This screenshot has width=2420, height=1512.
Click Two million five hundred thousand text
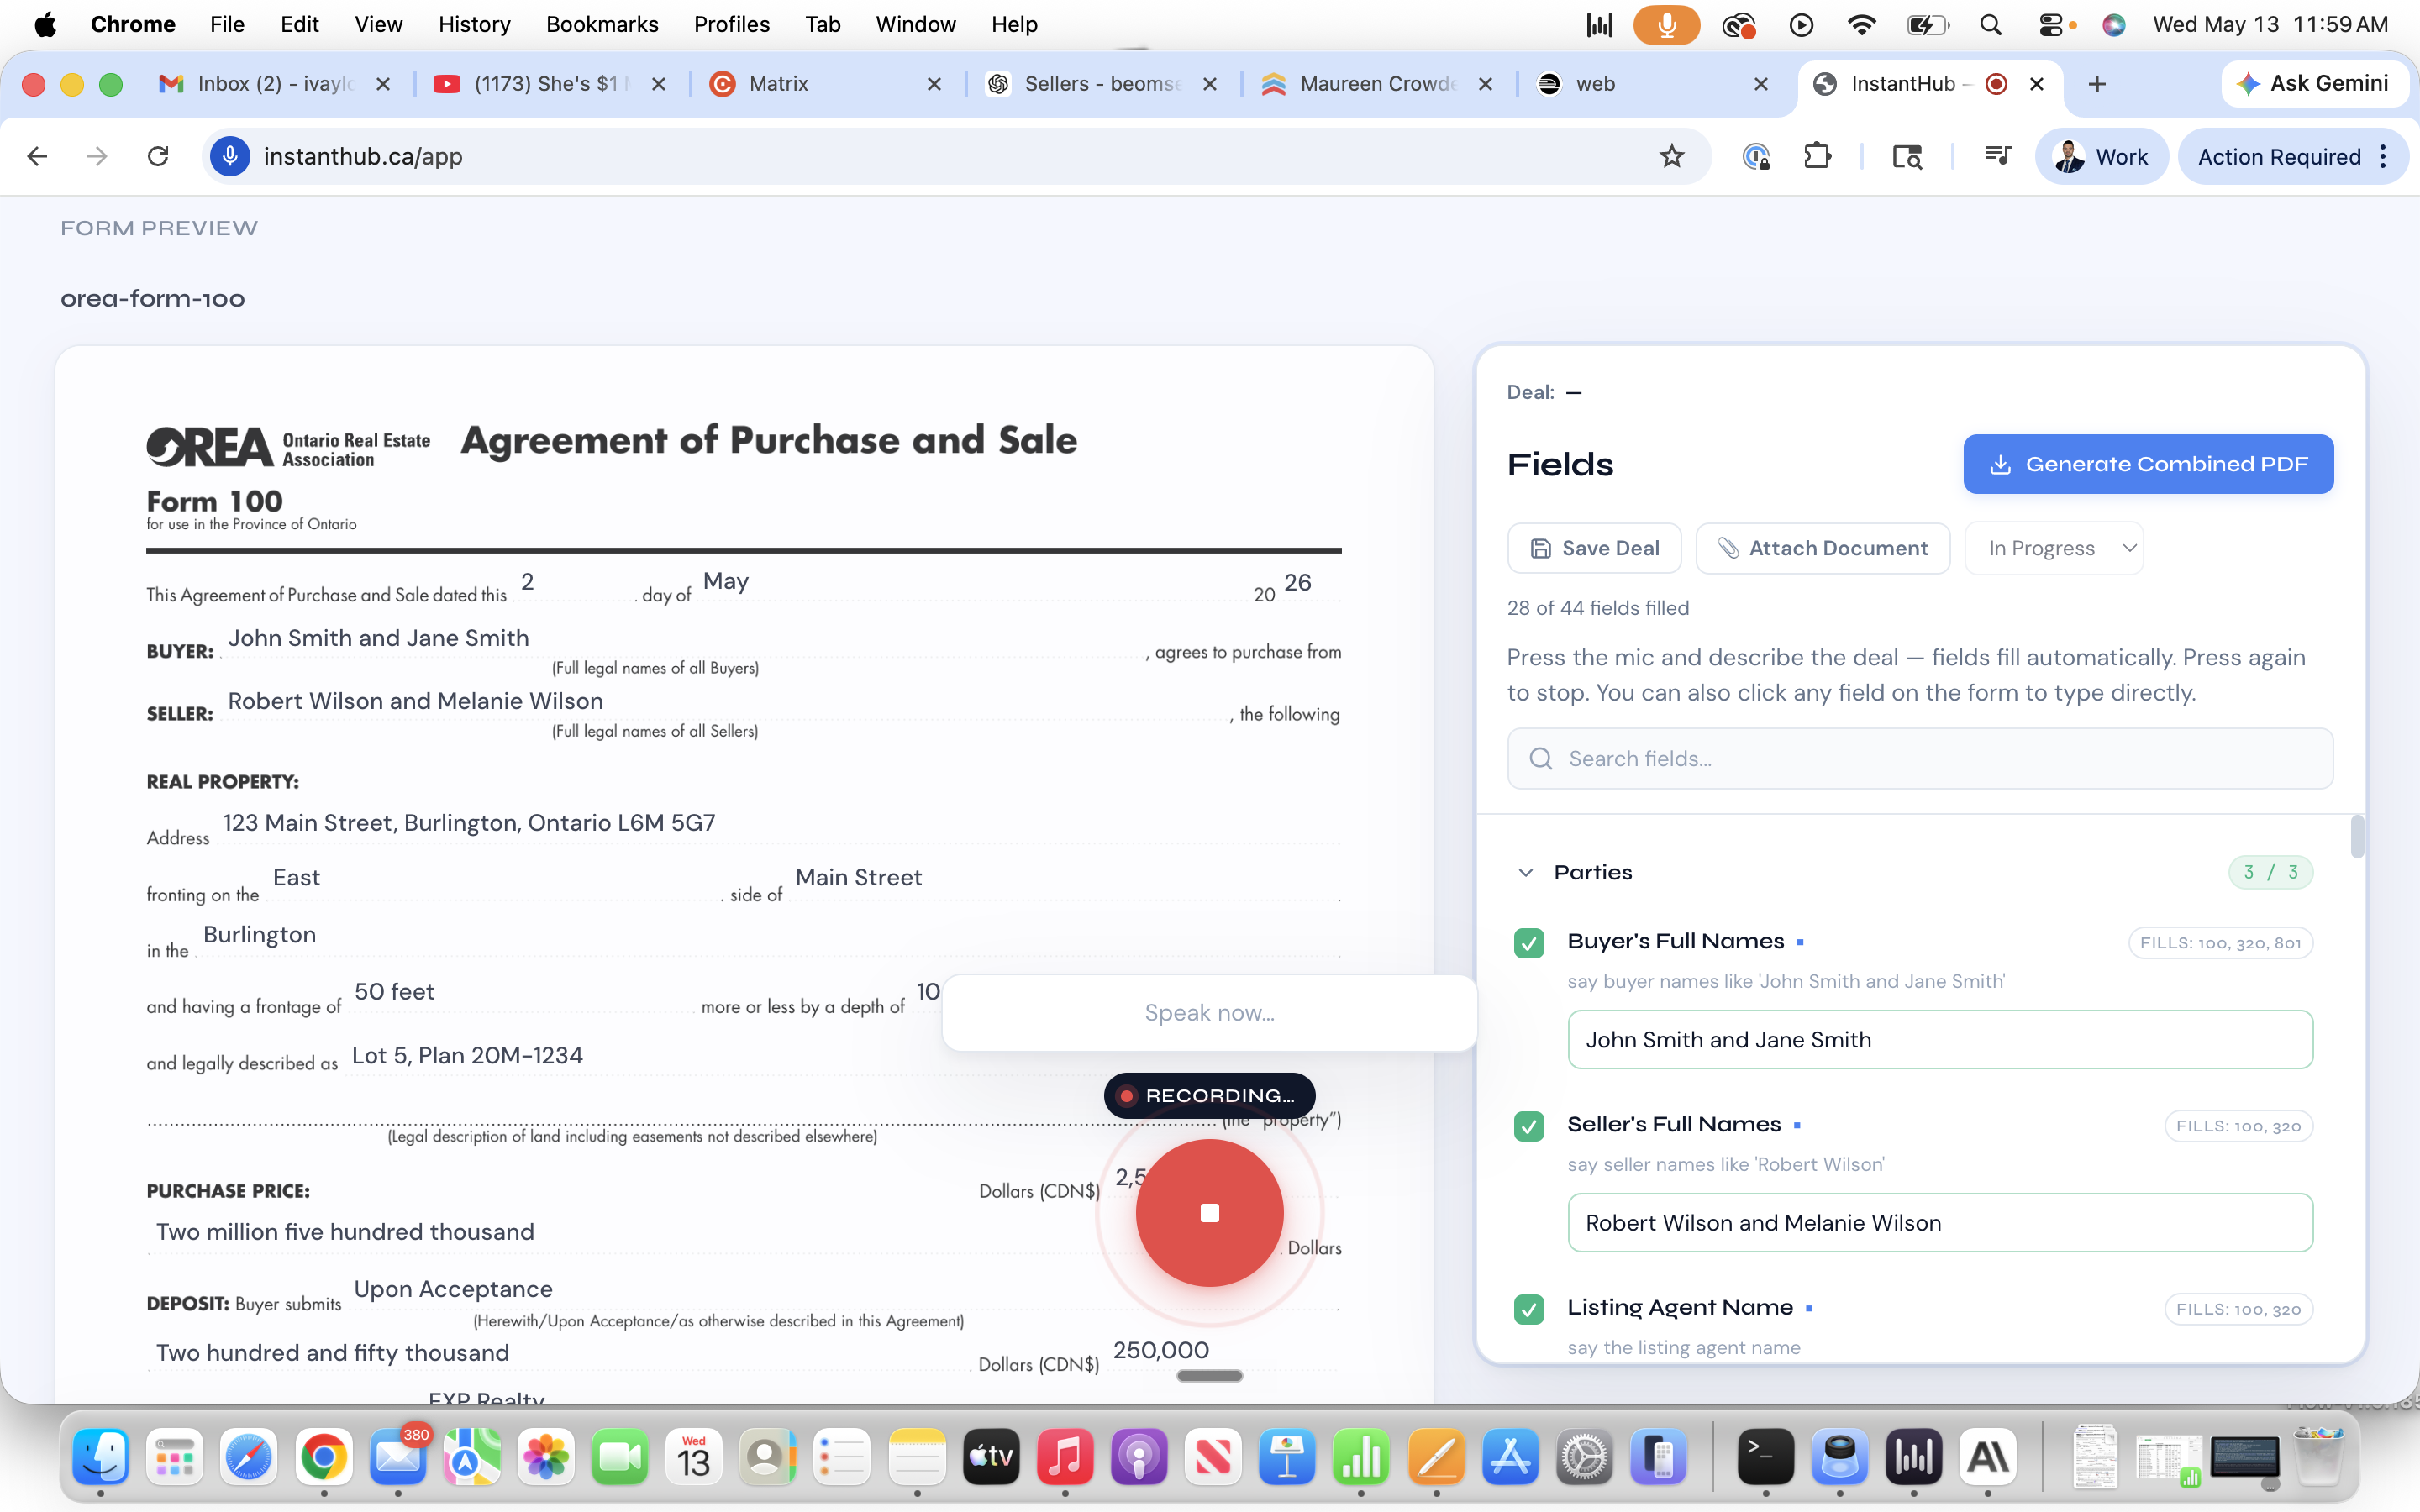345,1232
